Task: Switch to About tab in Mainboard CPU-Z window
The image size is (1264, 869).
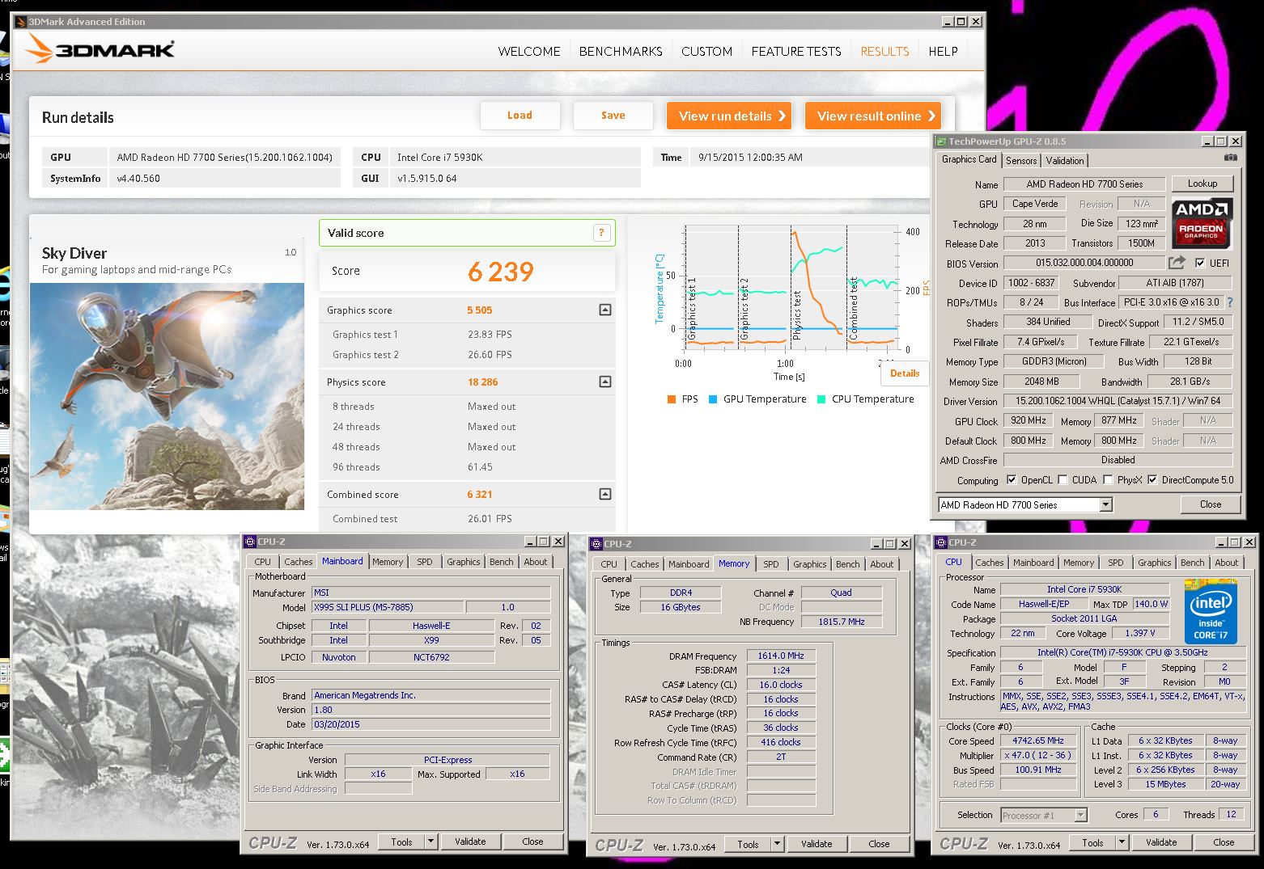Action: 536,562
